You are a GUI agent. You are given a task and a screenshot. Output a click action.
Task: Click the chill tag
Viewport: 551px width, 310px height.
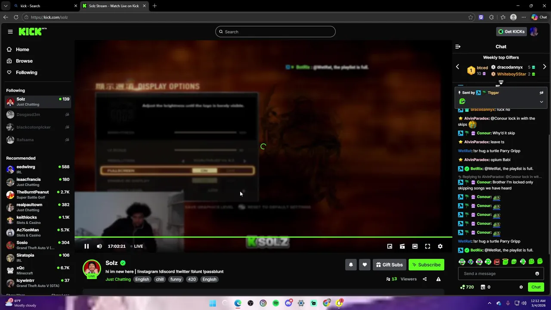[160, 279]
